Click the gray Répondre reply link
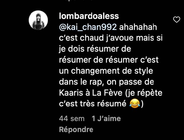 (76, 129)
